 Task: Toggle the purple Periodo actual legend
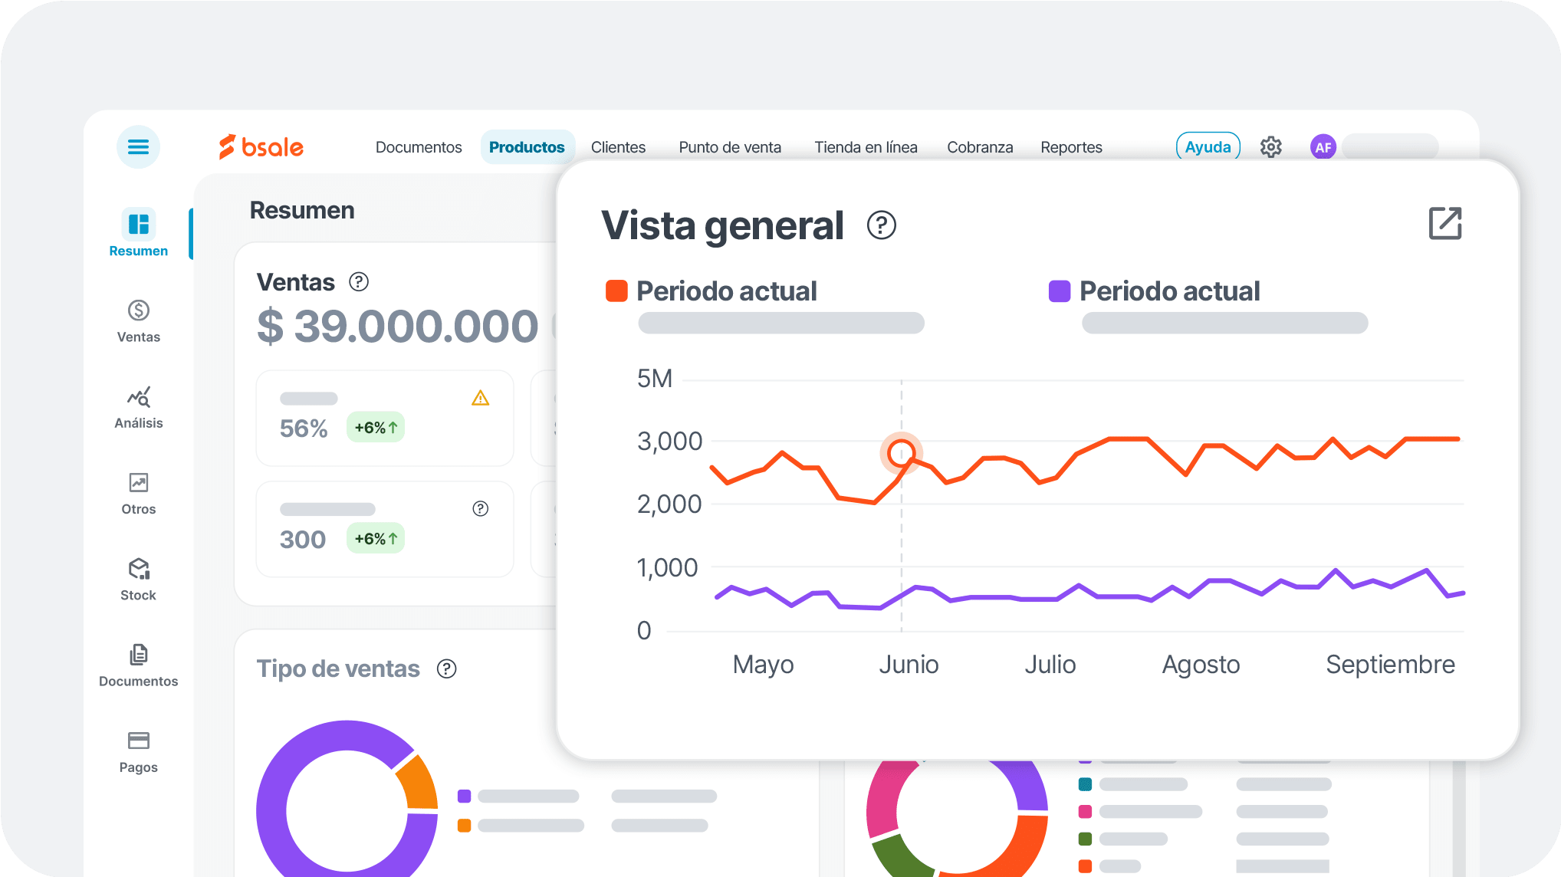click(x=1059, y=290)
